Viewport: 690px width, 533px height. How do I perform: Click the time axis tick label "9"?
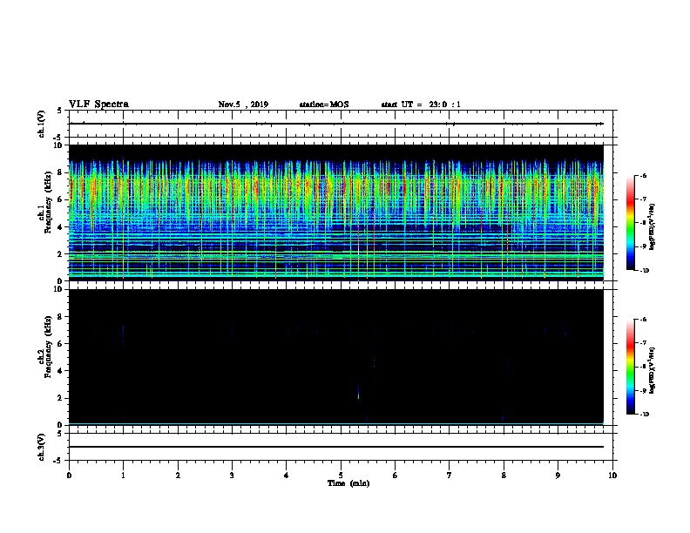(x=558, y=476)
